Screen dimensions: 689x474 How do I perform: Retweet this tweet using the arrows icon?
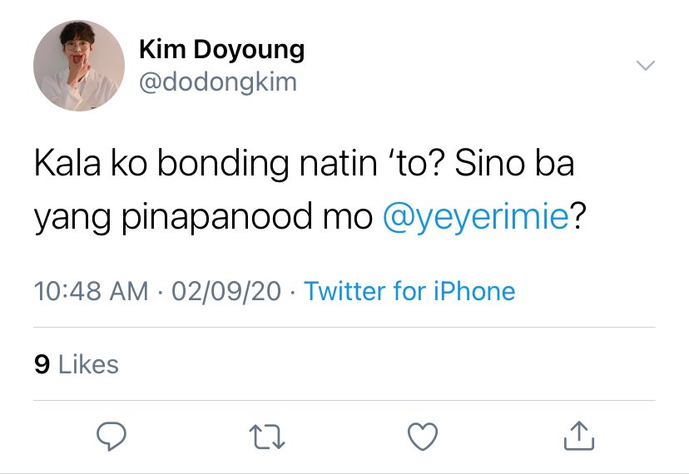point(267,437)
